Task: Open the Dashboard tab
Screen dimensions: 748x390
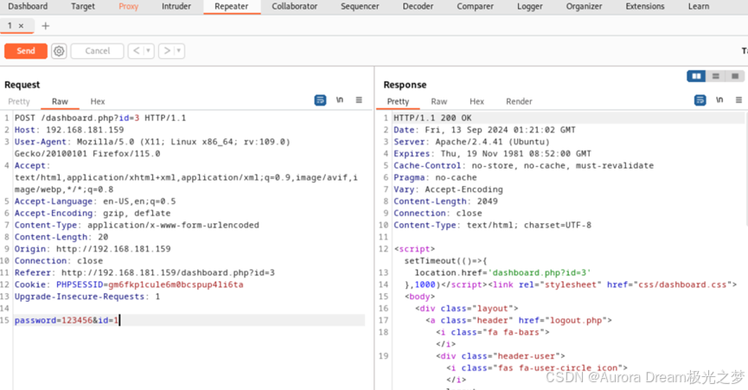Action: pos(28,6)
